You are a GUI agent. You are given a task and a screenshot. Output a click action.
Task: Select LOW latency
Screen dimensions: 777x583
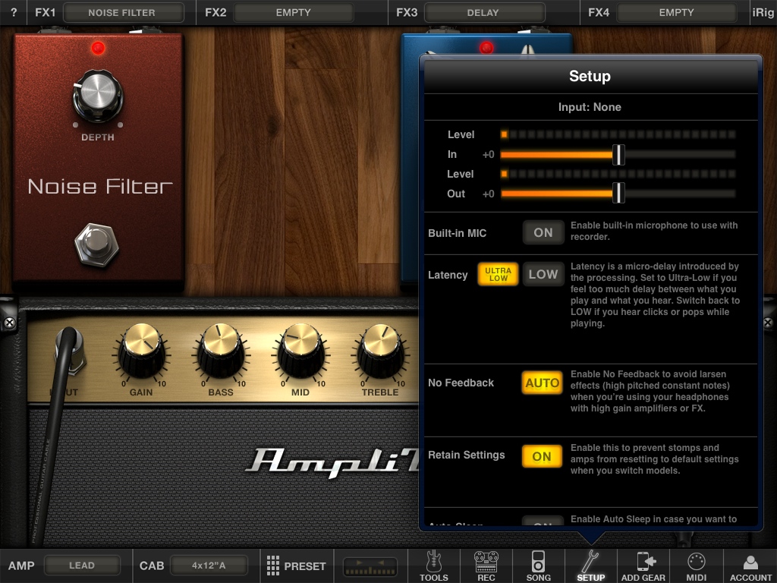tap(543, 274)
